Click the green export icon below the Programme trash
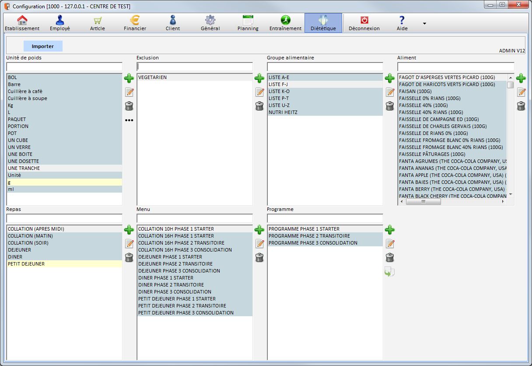 pos(390,272)
